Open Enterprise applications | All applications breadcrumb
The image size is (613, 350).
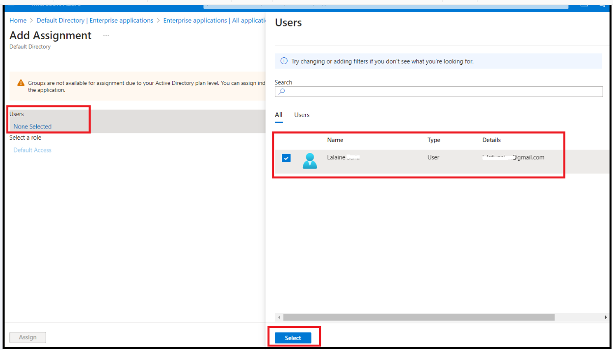(x=214, y=20)
